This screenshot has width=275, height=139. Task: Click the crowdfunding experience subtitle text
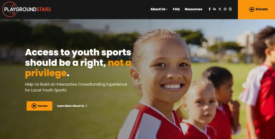[x=76, y=87]
